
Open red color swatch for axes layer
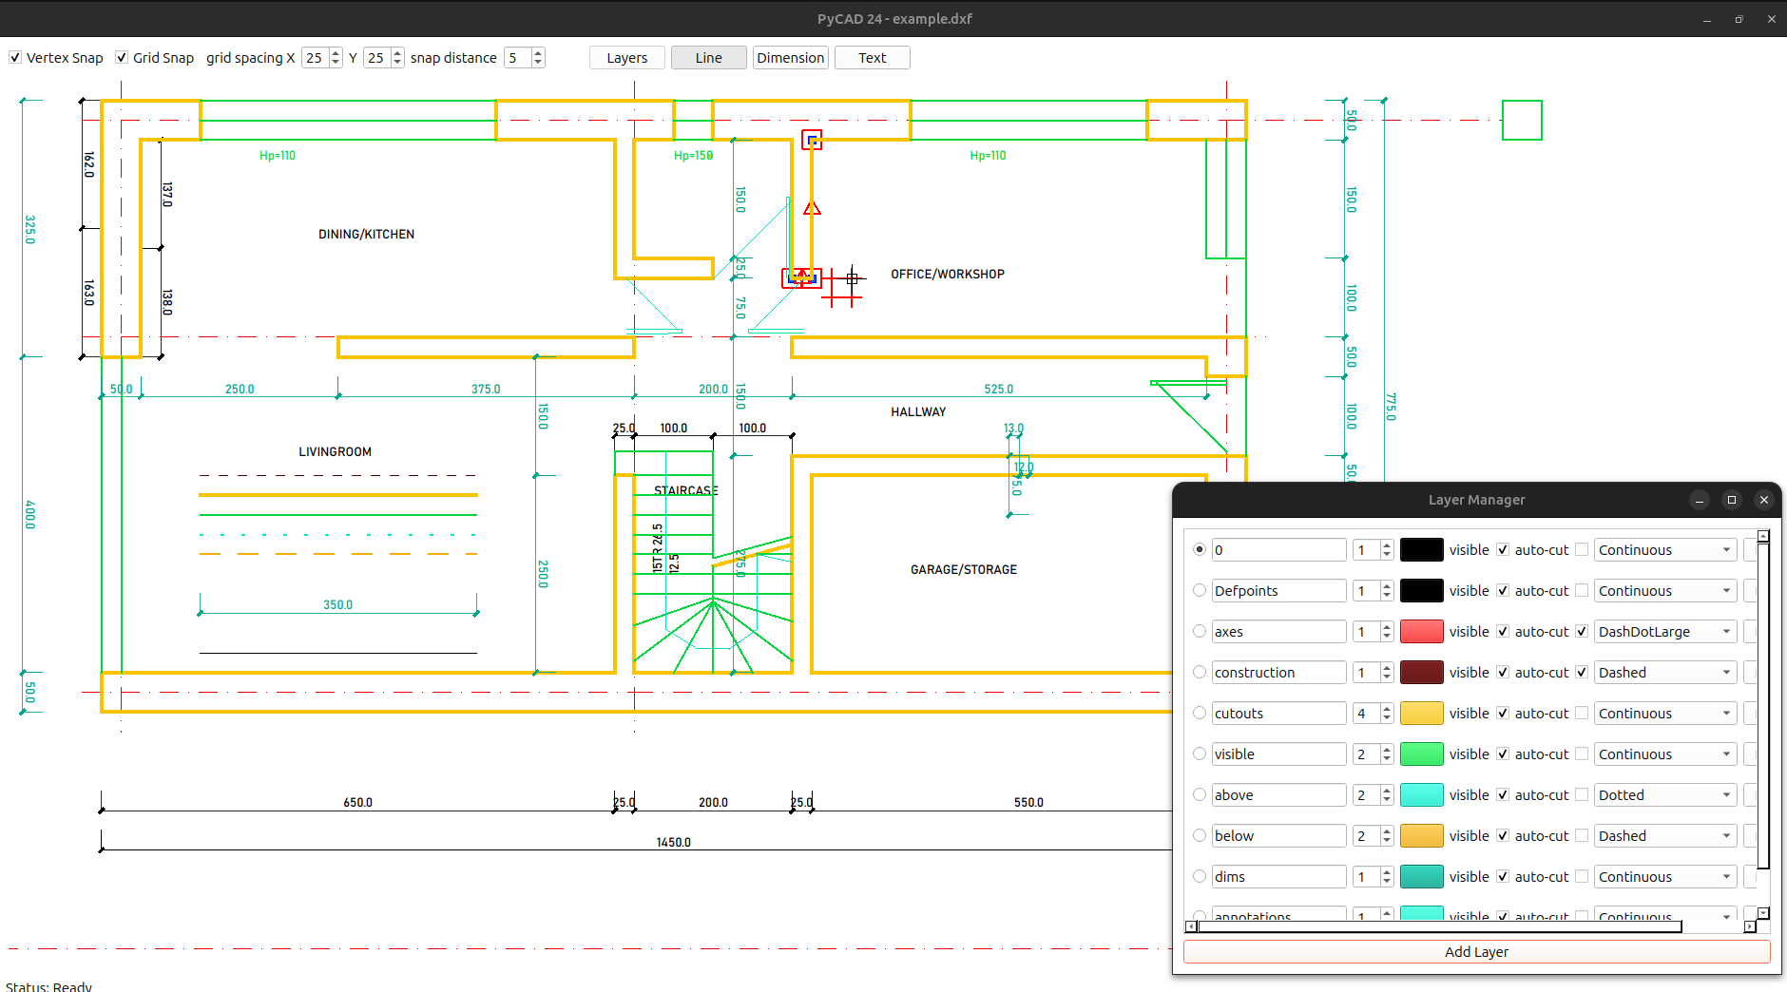point(1422,631)
